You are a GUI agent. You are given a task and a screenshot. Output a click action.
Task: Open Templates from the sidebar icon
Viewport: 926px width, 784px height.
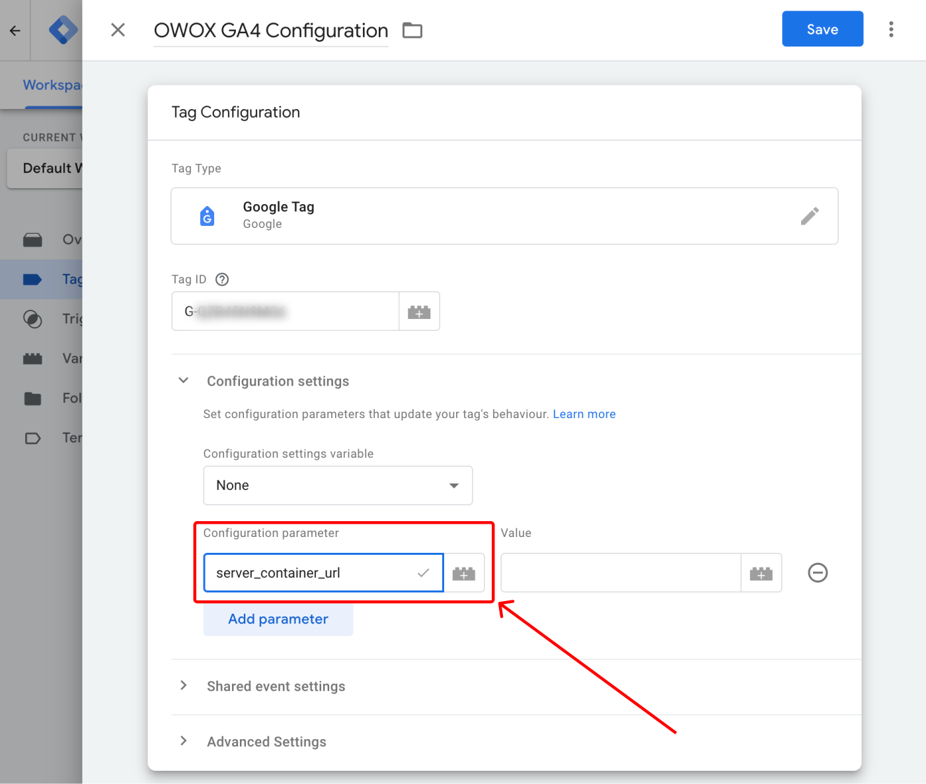point(32,438)
